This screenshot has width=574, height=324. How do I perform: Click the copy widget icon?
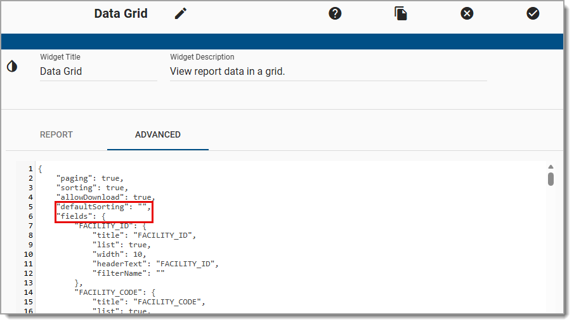pyautogui.click(x=401, y=13)
